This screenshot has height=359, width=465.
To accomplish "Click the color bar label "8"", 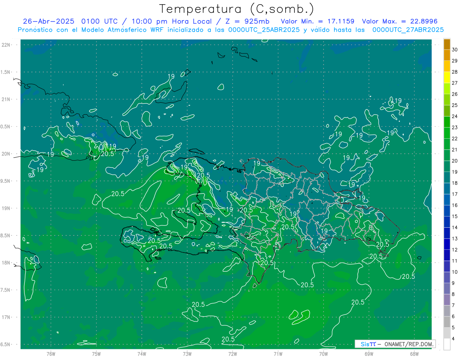I will coord(453,295).
